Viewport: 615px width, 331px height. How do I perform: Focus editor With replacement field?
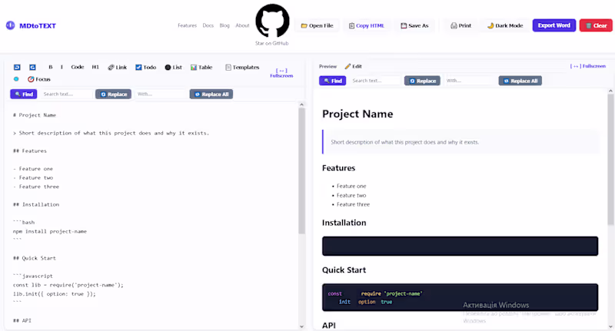(161, 94)
